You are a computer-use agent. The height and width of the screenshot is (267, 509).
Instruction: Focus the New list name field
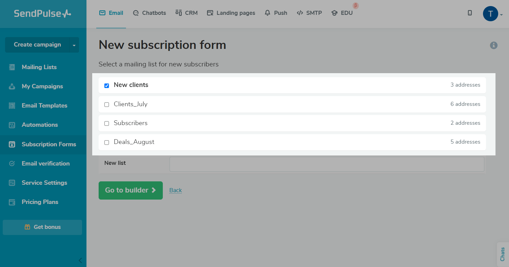pos(327,164)
